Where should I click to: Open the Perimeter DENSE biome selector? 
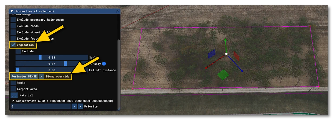pyautogui.click(x=24, y=77)
